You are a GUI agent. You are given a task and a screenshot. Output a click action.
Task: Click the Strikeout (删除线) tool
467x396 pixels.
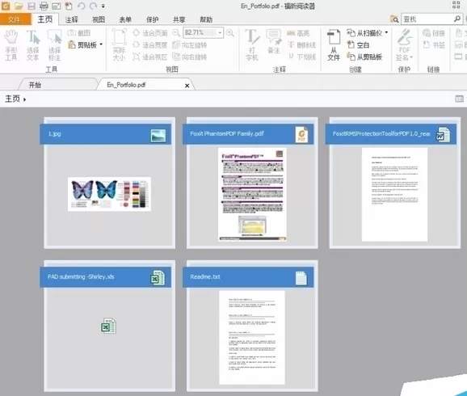point(302,45)
